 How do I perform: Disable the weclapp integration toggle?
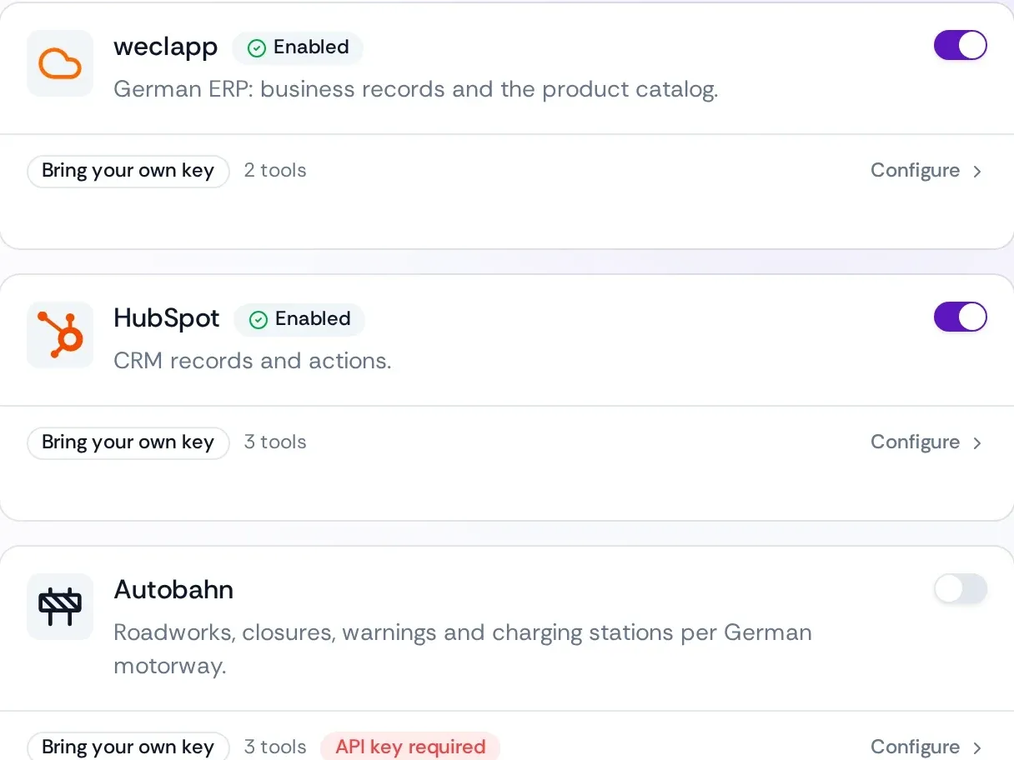[961, 45]
